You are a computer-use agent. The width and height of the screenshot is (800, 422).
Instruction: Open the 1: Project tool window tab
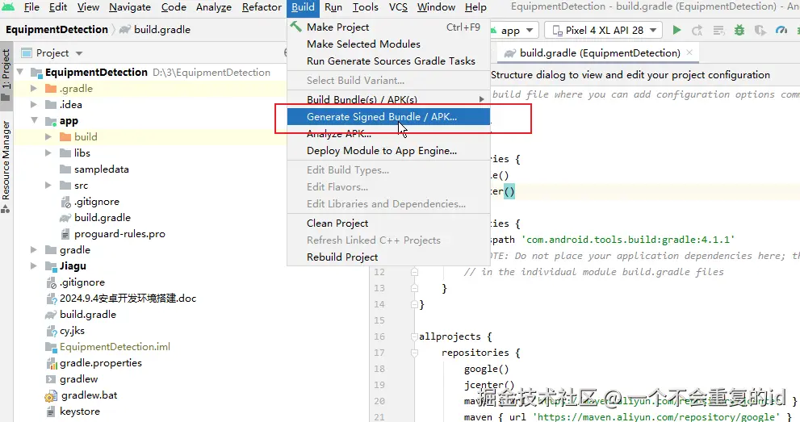[x=6, y=74]
